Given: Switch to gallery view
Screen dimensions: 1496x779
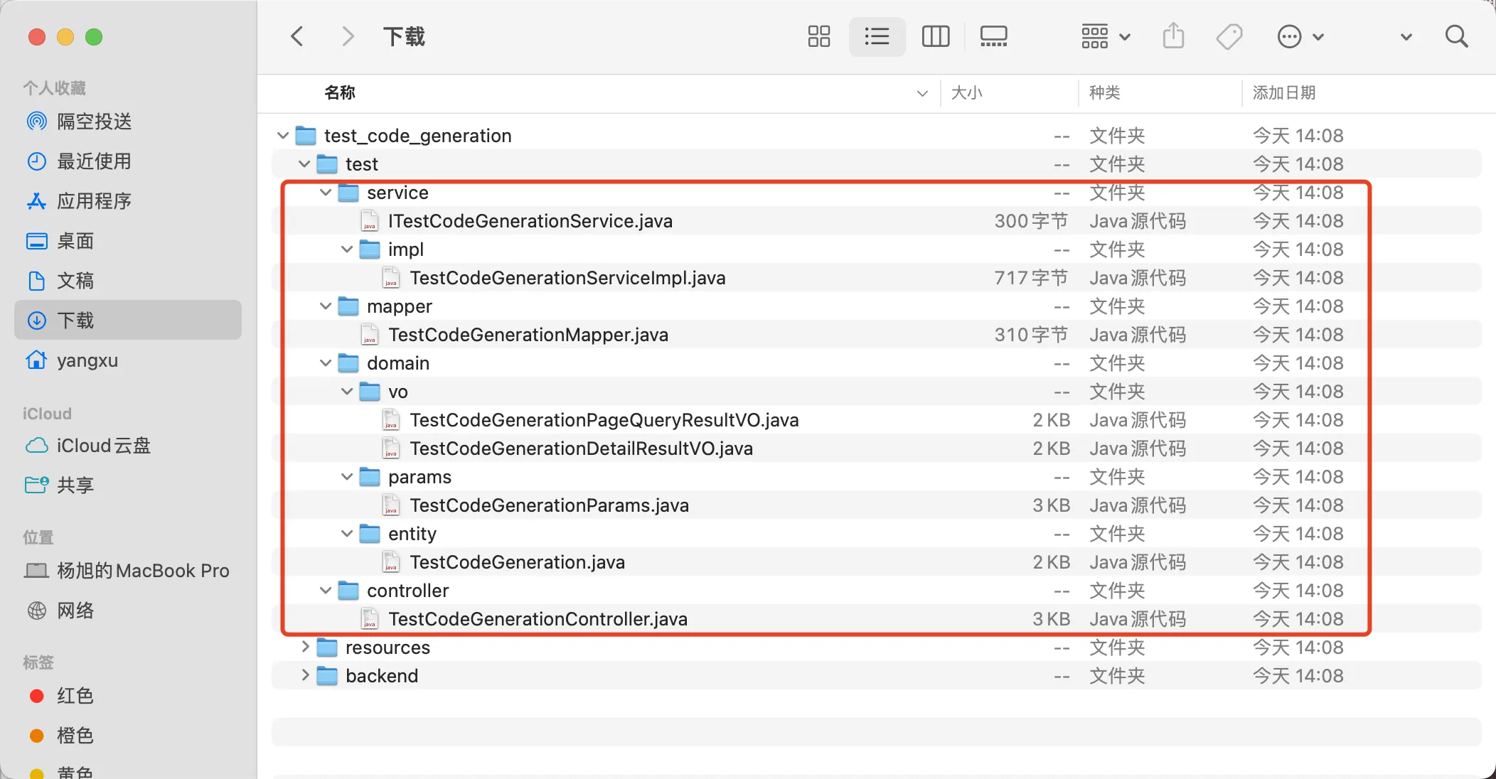Looking at the screenshot, I should click(x=993, y=36).
